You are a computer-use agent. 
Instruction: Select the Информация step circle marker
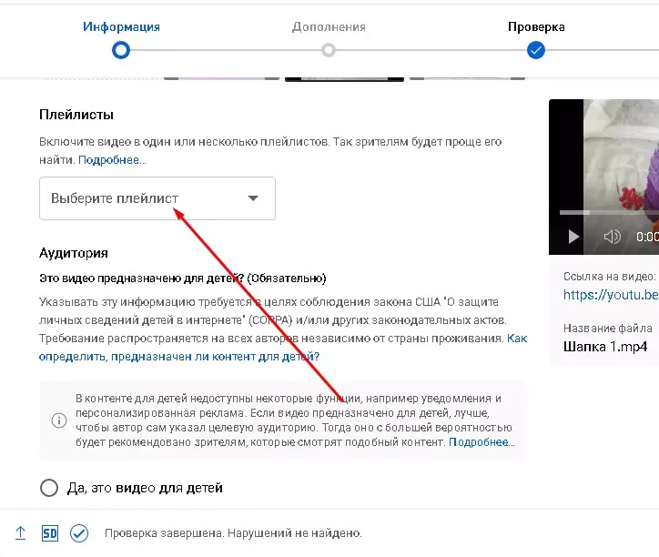pos(121,50)
